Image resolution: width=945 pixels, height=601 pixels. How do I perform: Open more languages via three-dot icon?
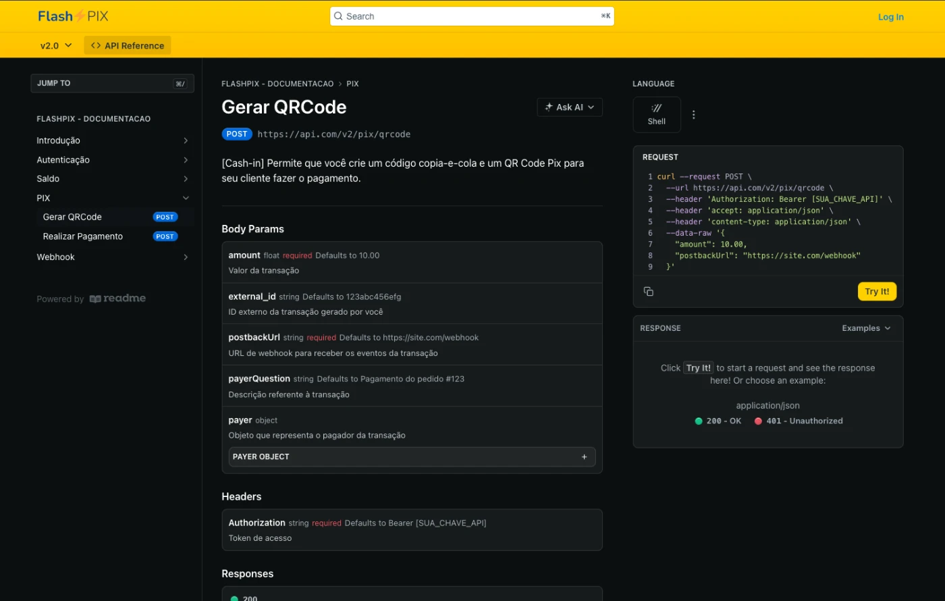click(x=693, y=115)
